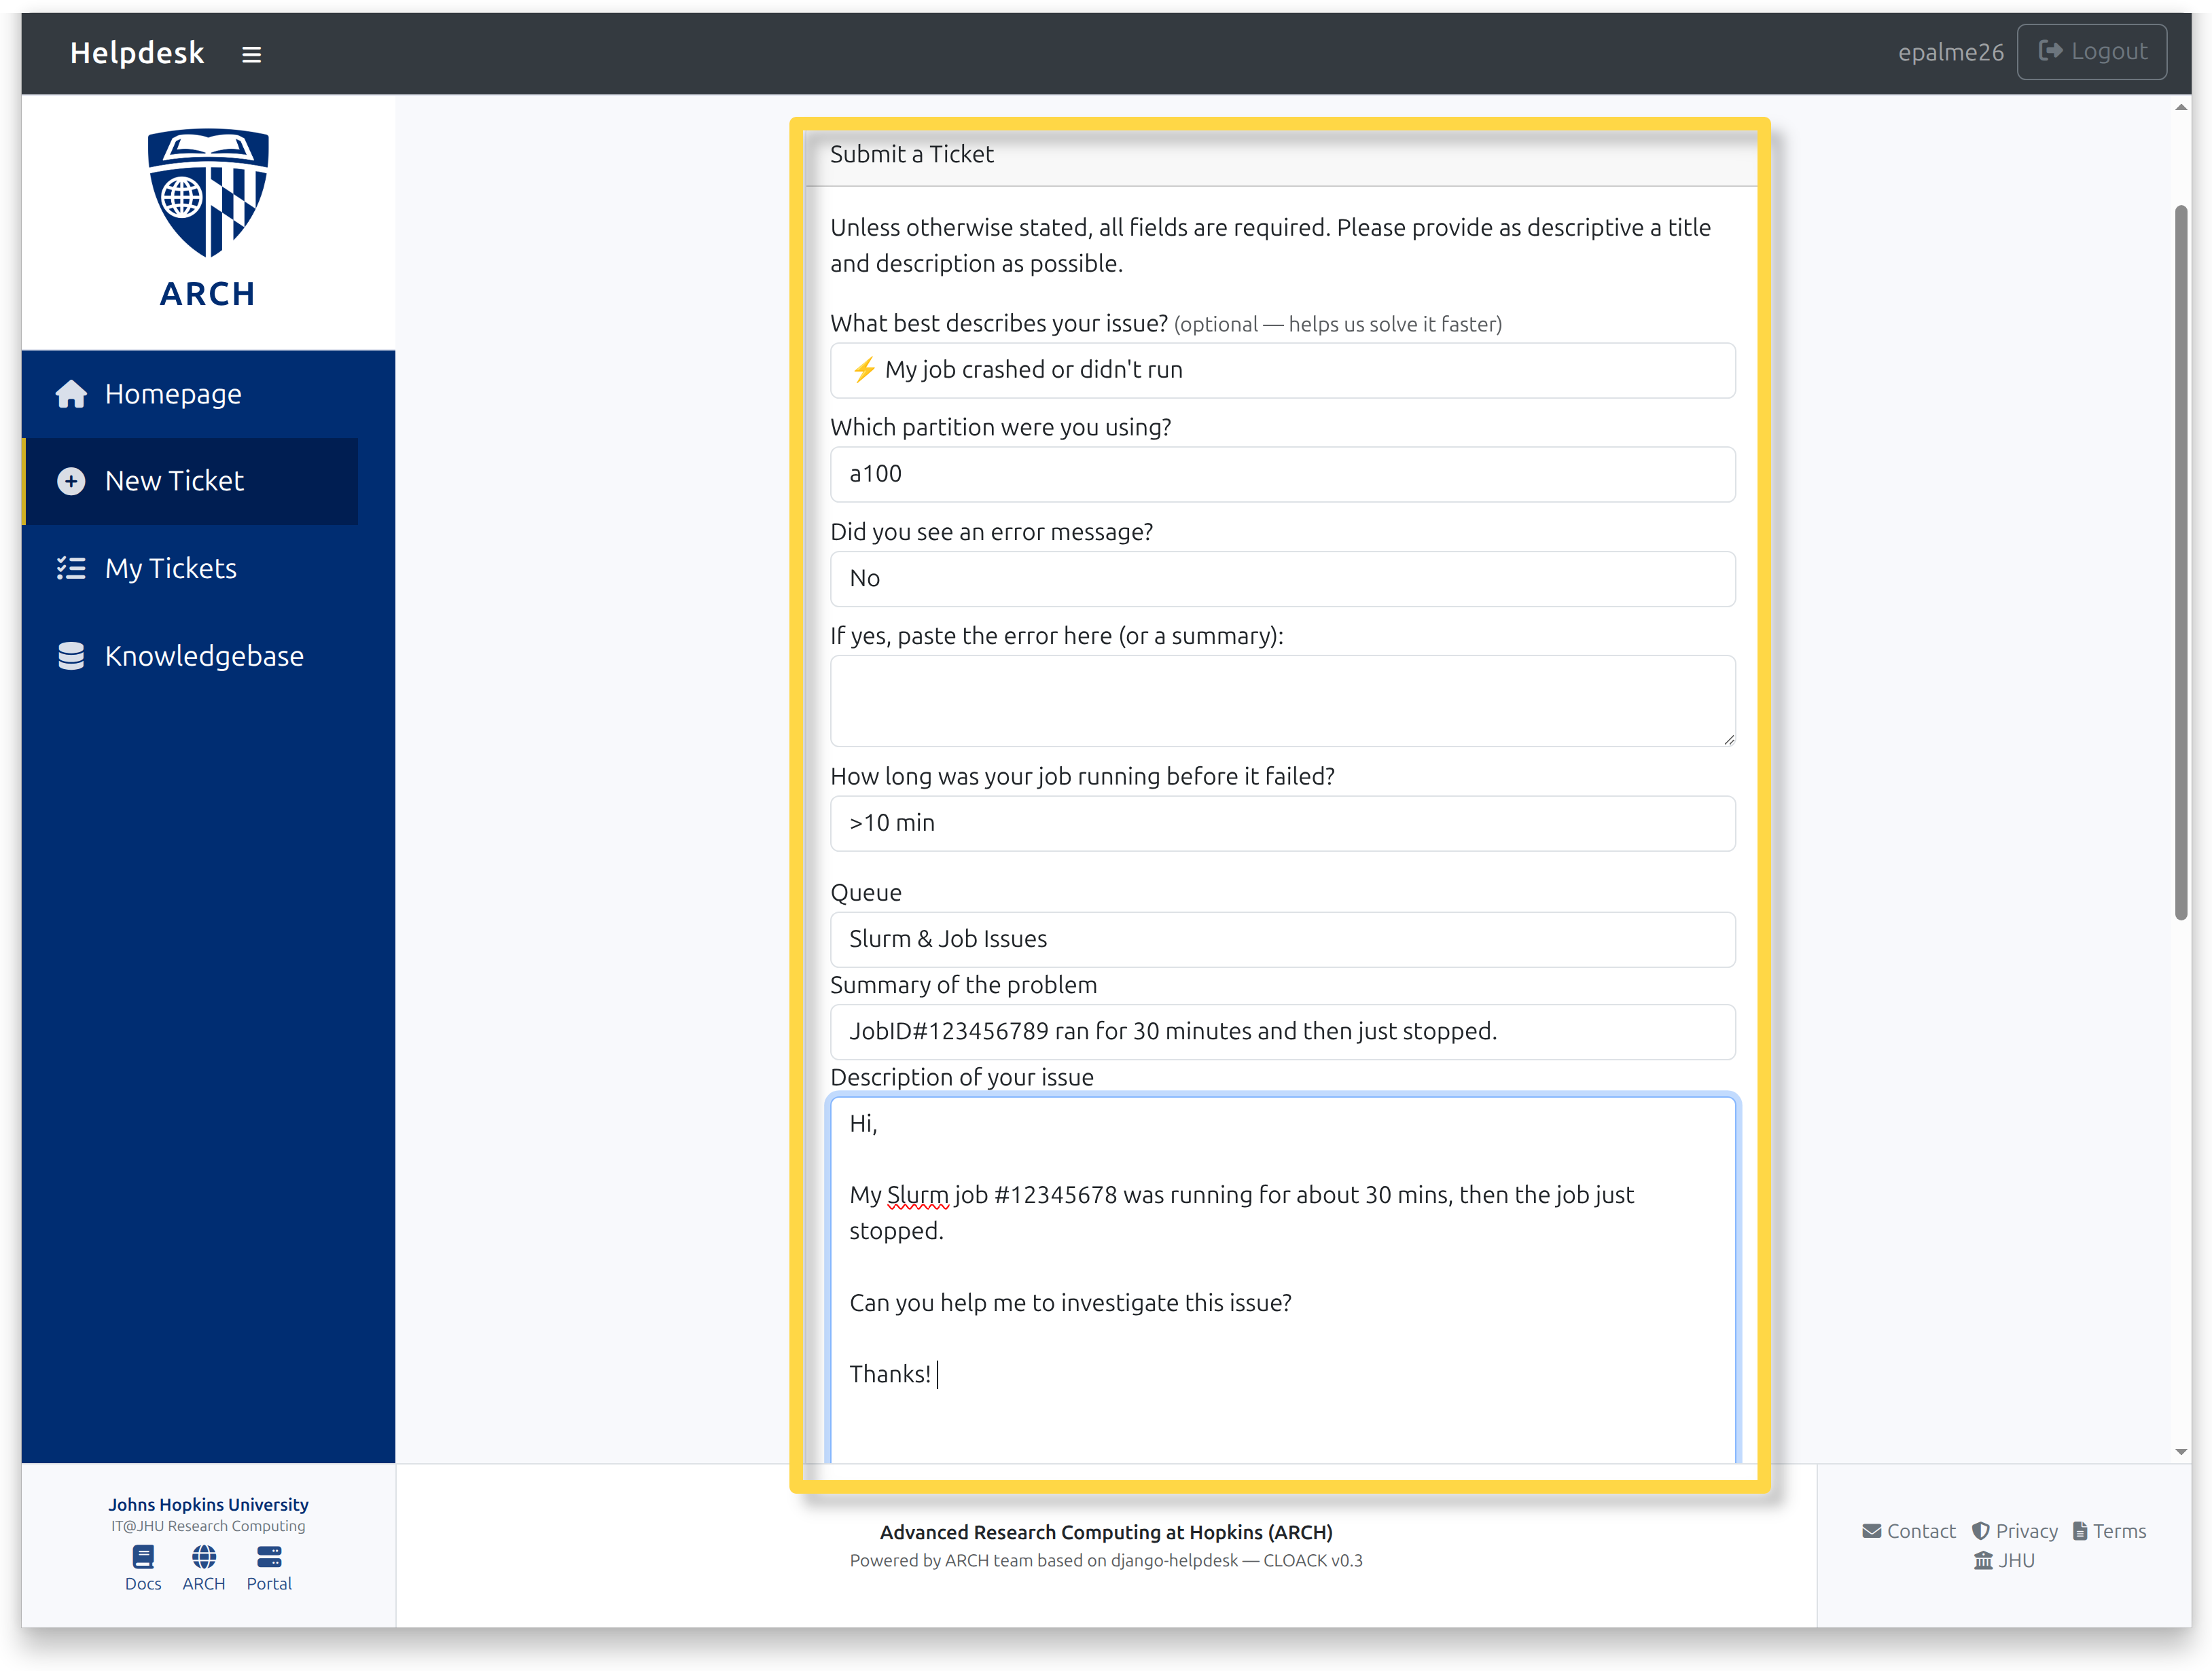Click the Logout arrow icon
Screen dimensions: 2212x1671
tap(2050, 51)
